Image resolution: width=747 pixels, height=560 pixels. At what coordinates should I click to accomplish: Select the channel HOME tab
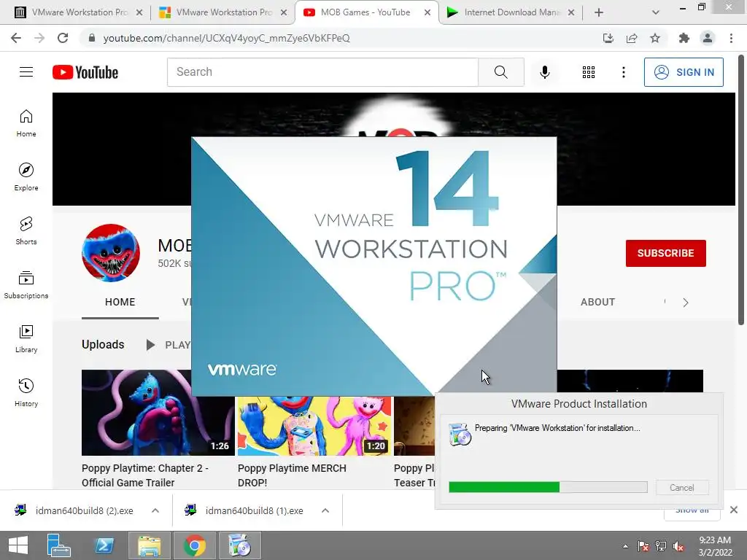(x=120, y=302)
